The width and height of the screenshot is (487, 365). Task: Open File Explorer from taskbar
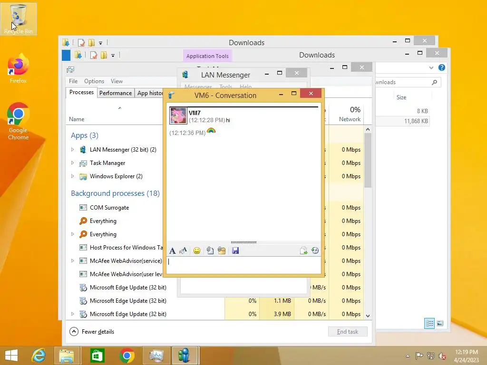coord(67,355)
